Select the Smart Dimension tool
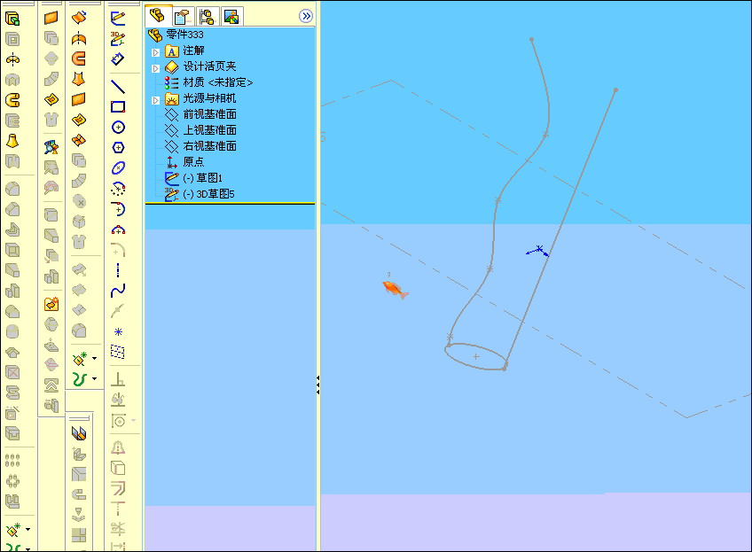Image resolution: width=752 pixels, height=552 pixels. click(x=118, y=59)
